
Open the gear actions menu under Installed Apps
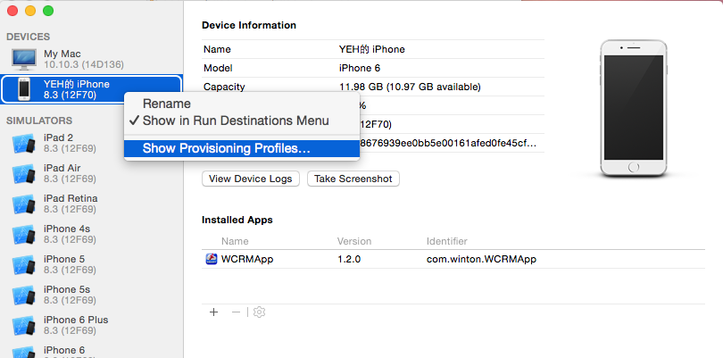260,312
